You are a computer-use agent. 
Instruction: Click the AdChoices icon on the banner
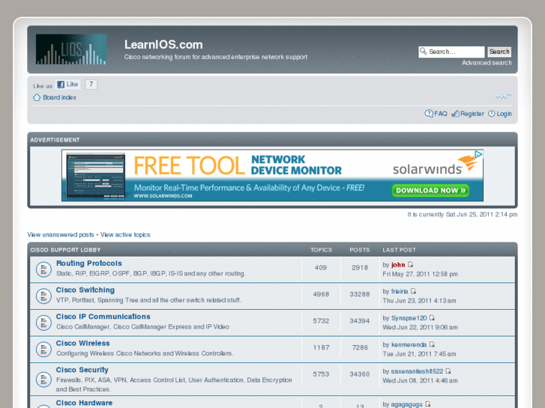(x=478, y=154)
